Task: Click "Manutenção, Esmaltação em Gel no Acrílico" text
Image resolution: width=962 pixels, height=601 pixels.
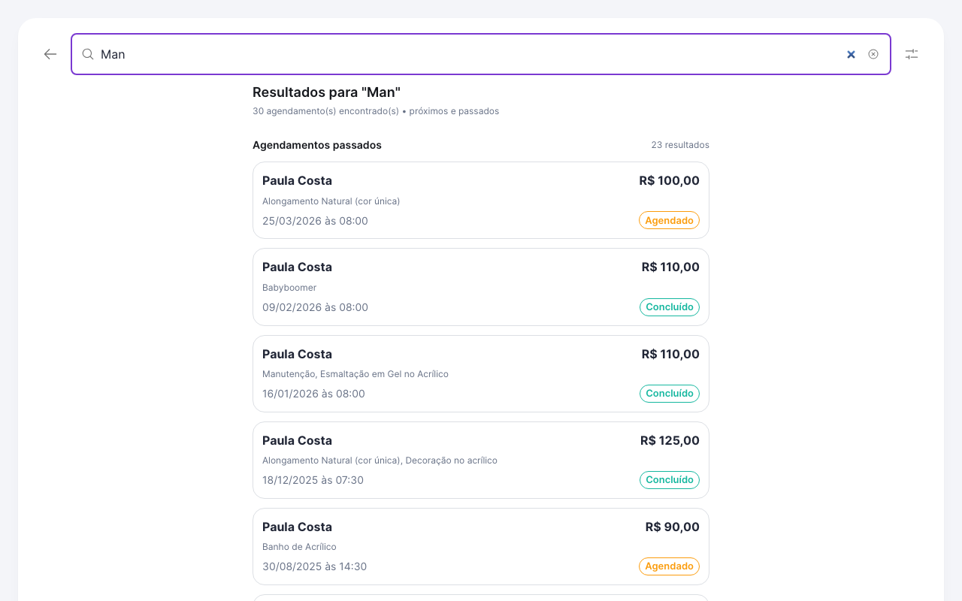Action: (x=355, y=374)
